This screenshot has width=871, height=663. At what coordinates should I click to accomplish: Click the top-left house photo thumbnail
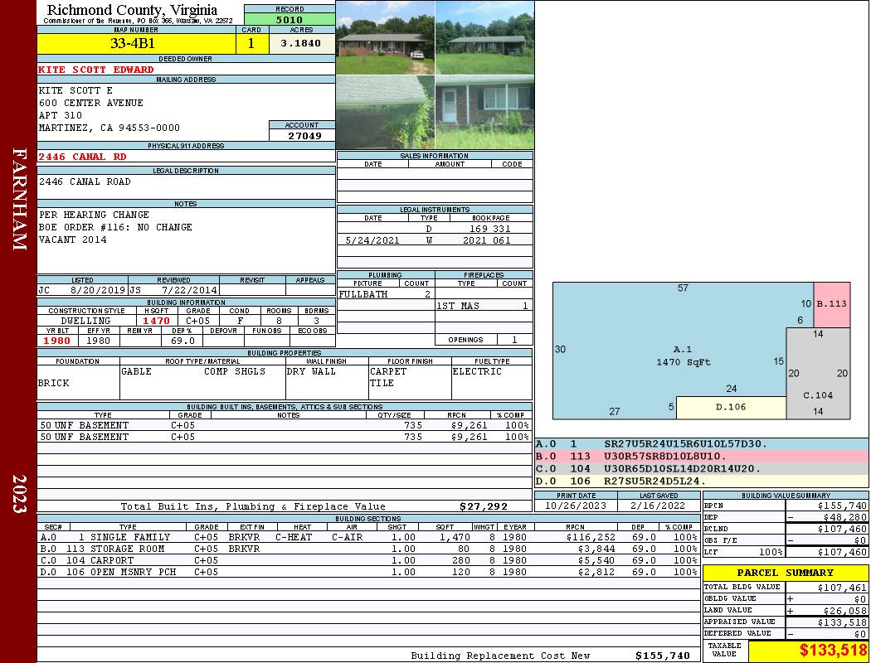coord(385,37)
